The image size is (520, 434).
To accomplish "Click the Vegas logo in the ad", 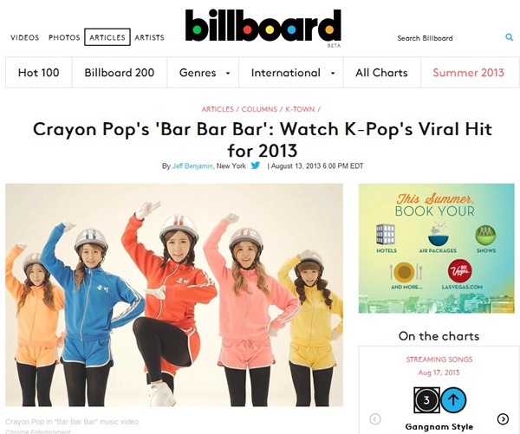I will click(x=460, y=270).
